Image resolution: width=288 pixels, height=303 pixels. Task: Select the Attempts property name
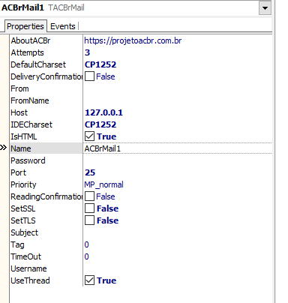click(27, 52)
